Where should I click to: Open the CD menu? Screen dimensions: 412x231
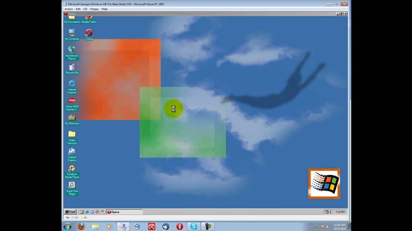tap(85, 9)
